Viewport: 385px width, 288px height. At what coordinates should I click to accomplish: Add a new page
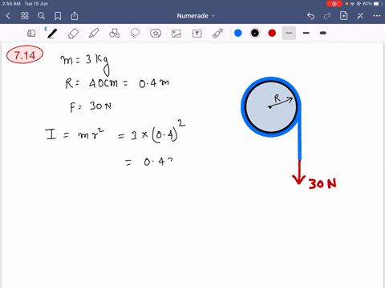[343, 16]
